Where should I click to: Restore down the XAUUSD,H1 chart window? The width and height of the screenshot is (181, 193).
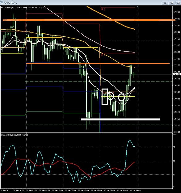tap(172, 3)
